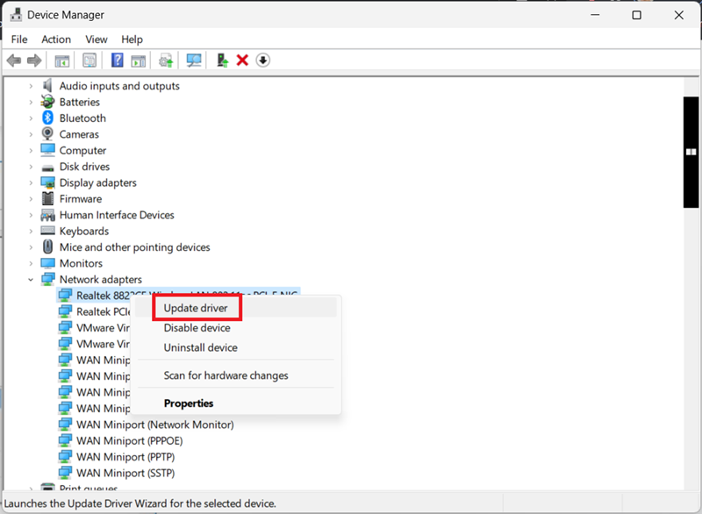Expand the Human Interface Devices chevron
This screenshot has width=702, height=514.
(31, 215)
